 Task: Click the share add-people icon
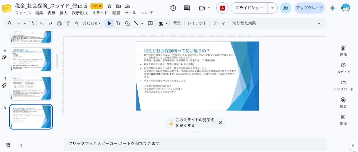click(286, 8)
